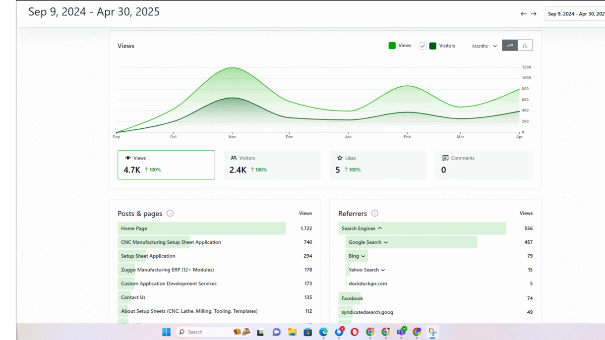Image resolution: width=605 pixels, height=340 pixels.
Task: Select the Visitors stat card
Action: tap(272, 165)
